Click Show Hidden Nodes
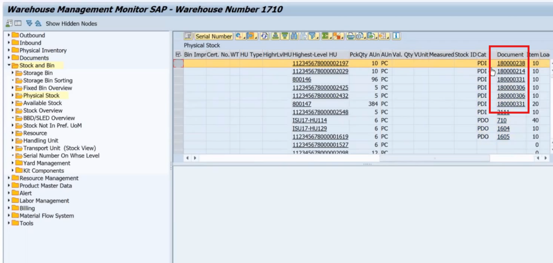The width and height of the screenshot is (553, 263). pyautogui.click(x=71, y=24)
